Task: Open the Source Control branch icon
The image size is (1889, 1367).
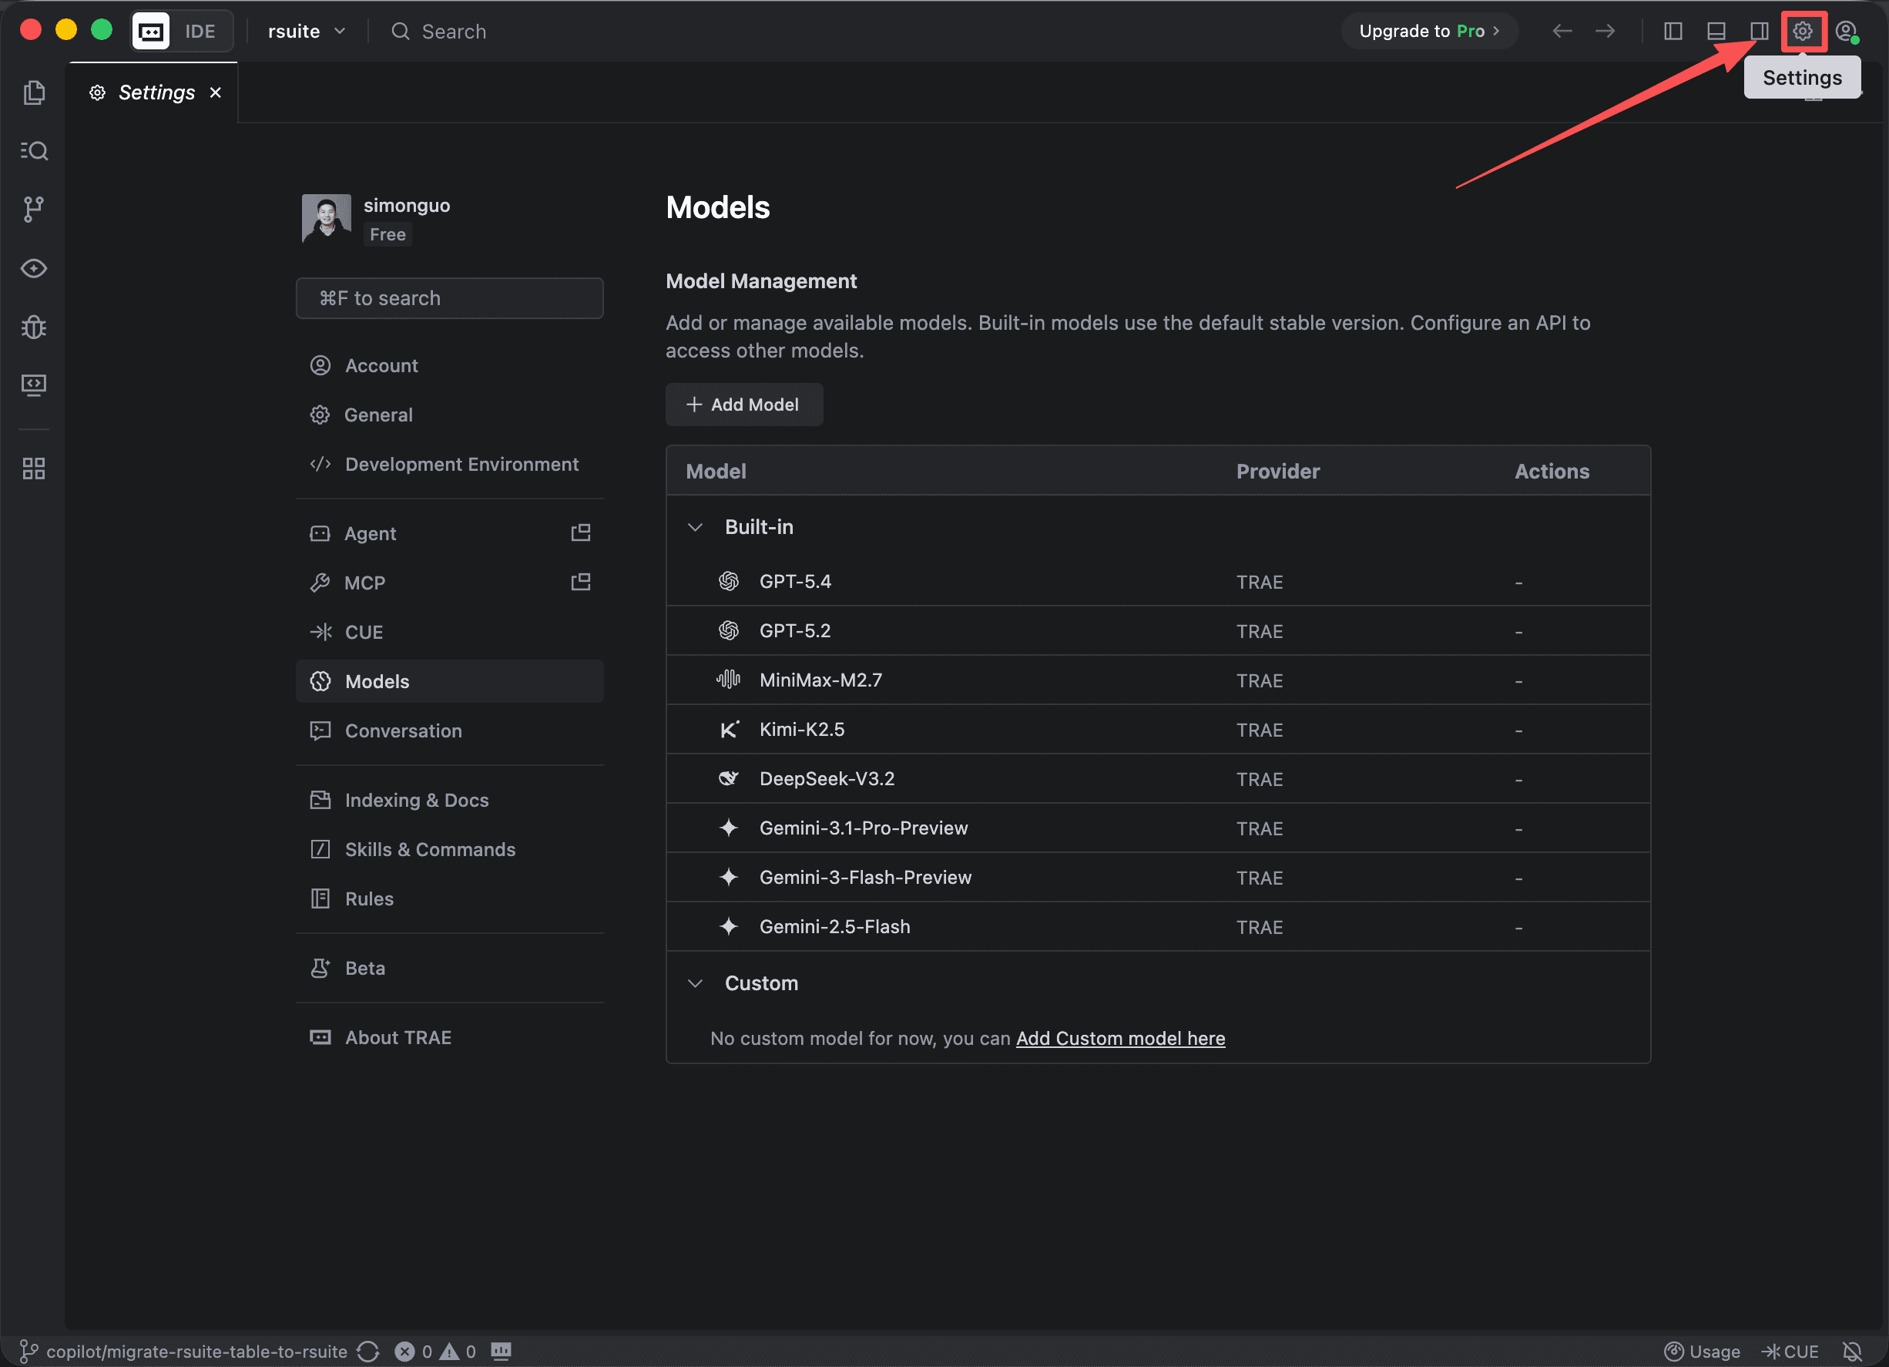Action: pos(34,209)
